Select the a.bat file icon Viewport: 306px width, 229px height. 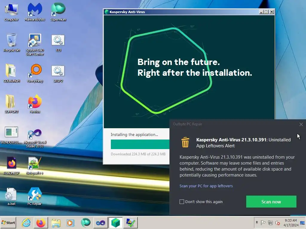(x=11, y=196)
